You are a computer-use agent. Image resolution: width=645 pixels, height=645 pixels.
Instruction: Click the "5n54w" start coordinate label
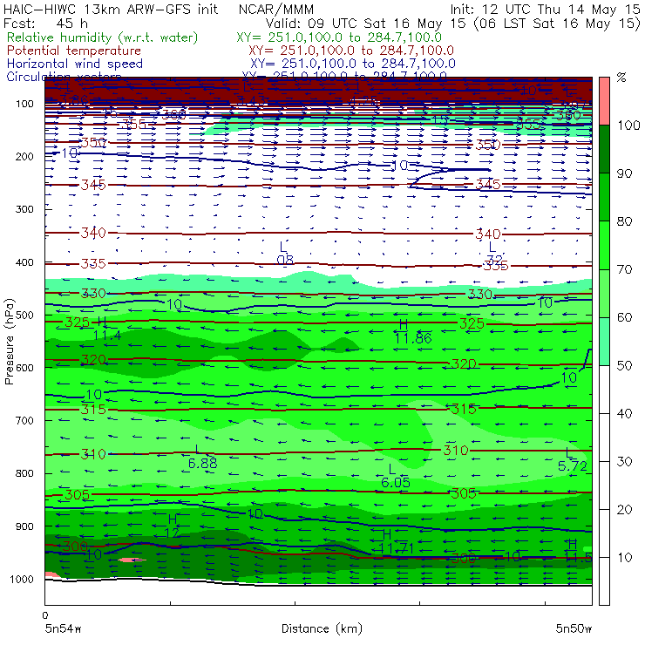pyautogui.click(x=64, y=628)
